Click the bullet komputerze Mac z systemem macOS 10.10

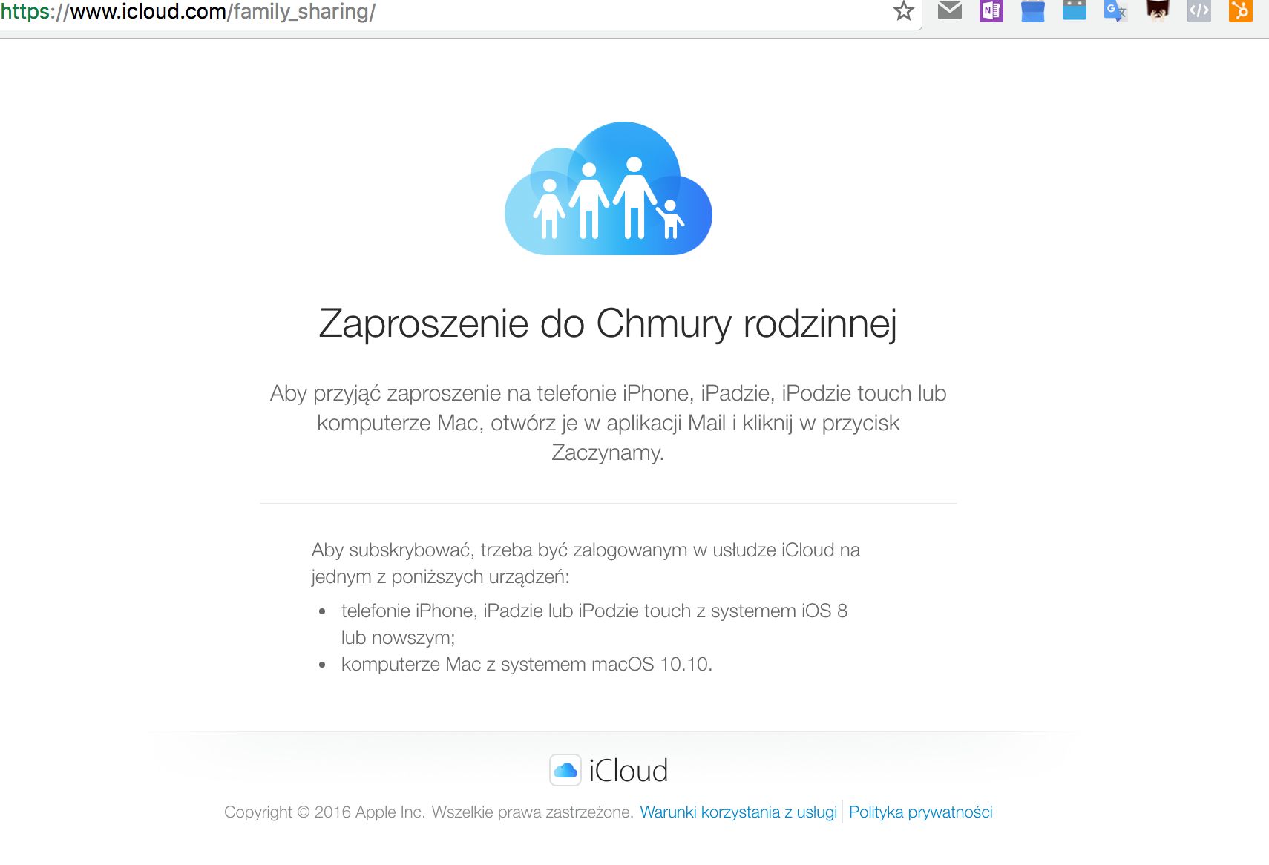pos(526,664)
